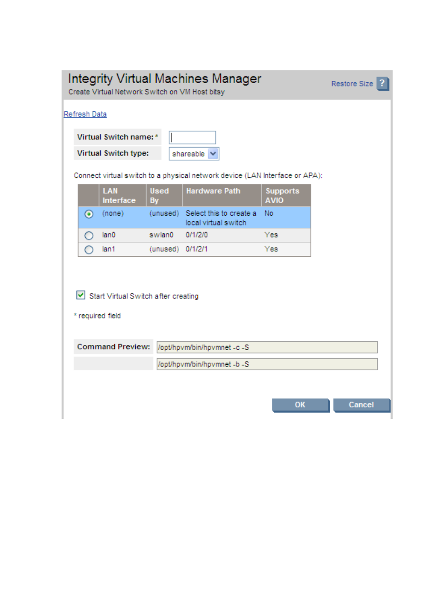The image size is (445, 593).
Task: Click the 'Yes' AVIO value in the lan0 row
Action: pos(271,235)
